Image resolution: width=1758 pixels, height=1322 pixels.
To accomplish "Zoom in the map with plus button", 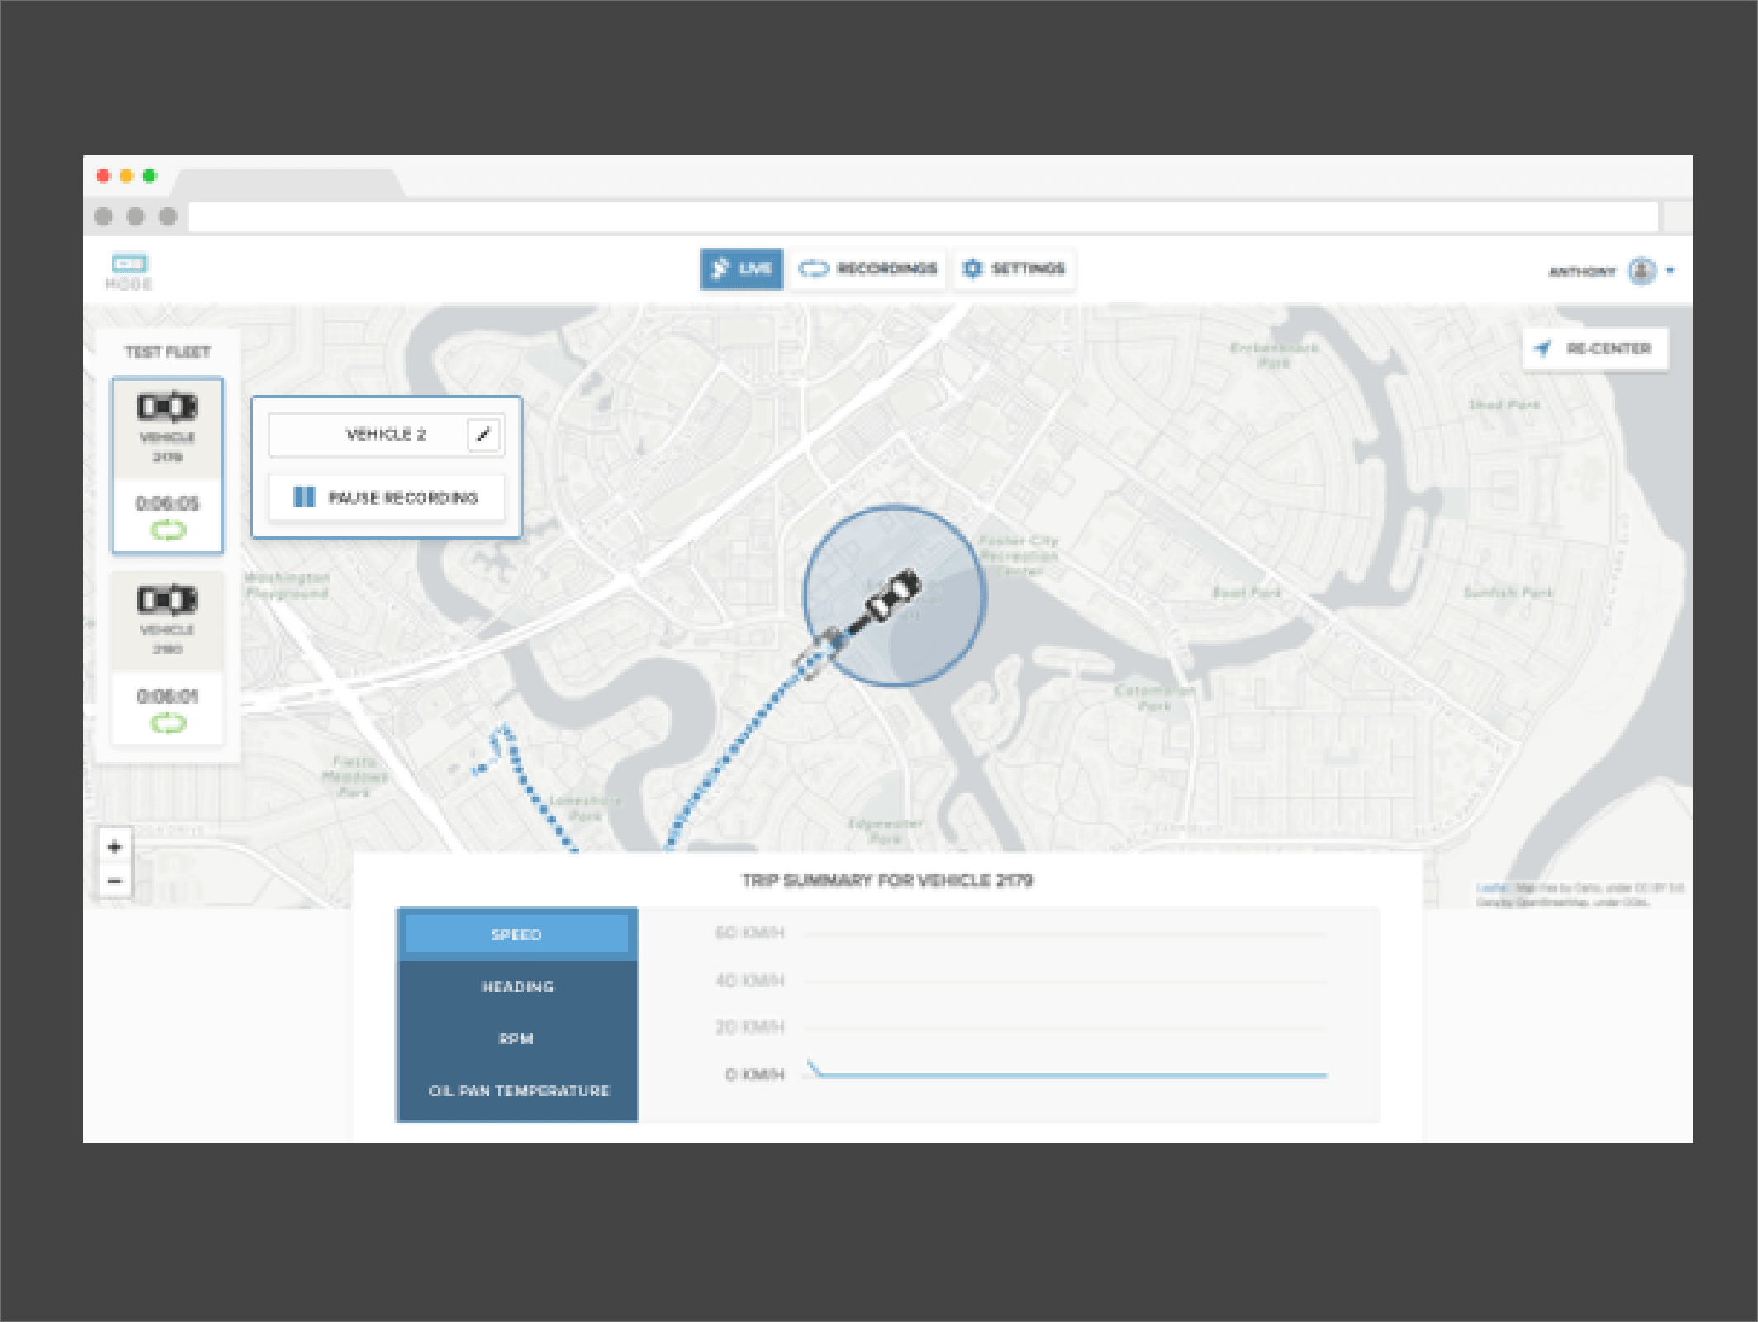I will (x=115, y=847).
